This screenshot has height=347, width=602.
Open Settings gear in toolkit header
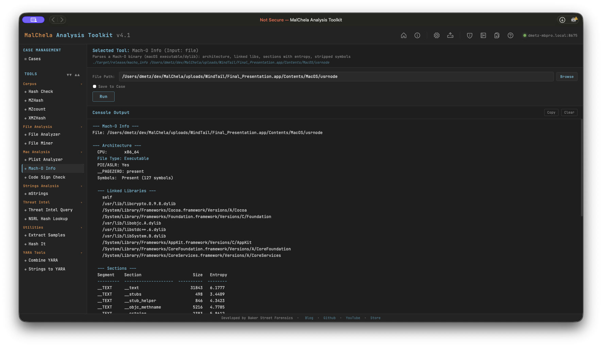437,35
